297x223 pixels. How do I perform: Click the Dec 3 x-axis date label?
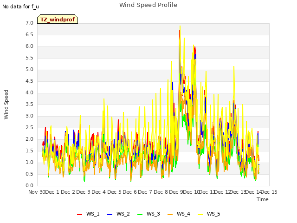84,192
